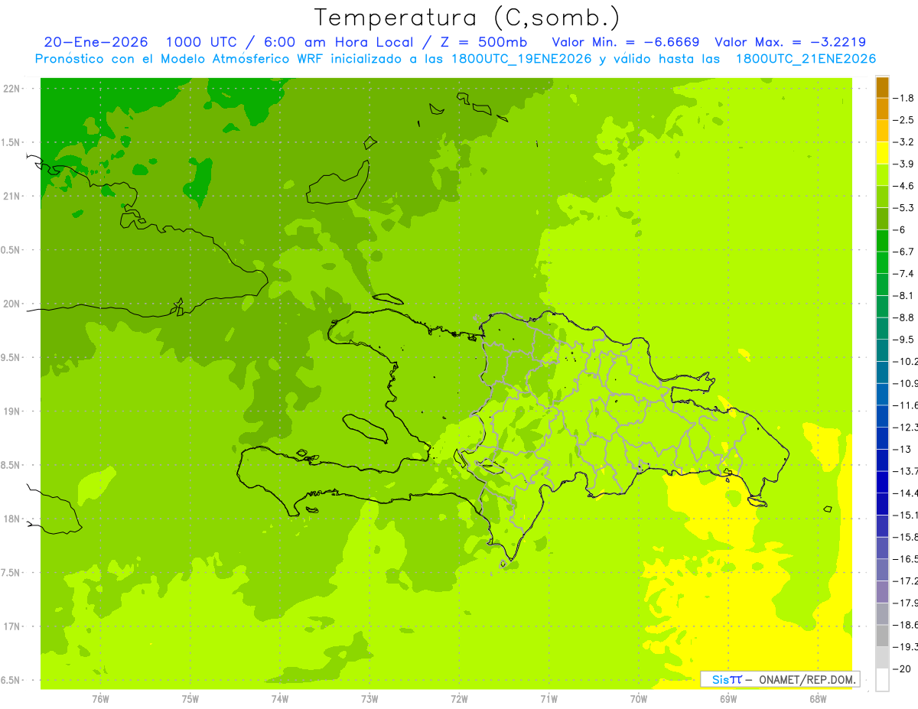
Task: Click the "18N" latitude axis label
Action: pyautogui.click(x=12, y=519)
